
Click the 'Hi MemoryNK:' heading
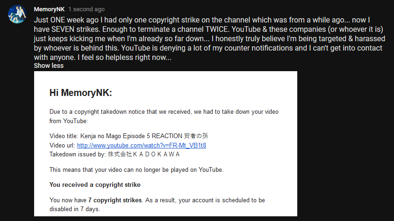point(81,93)
